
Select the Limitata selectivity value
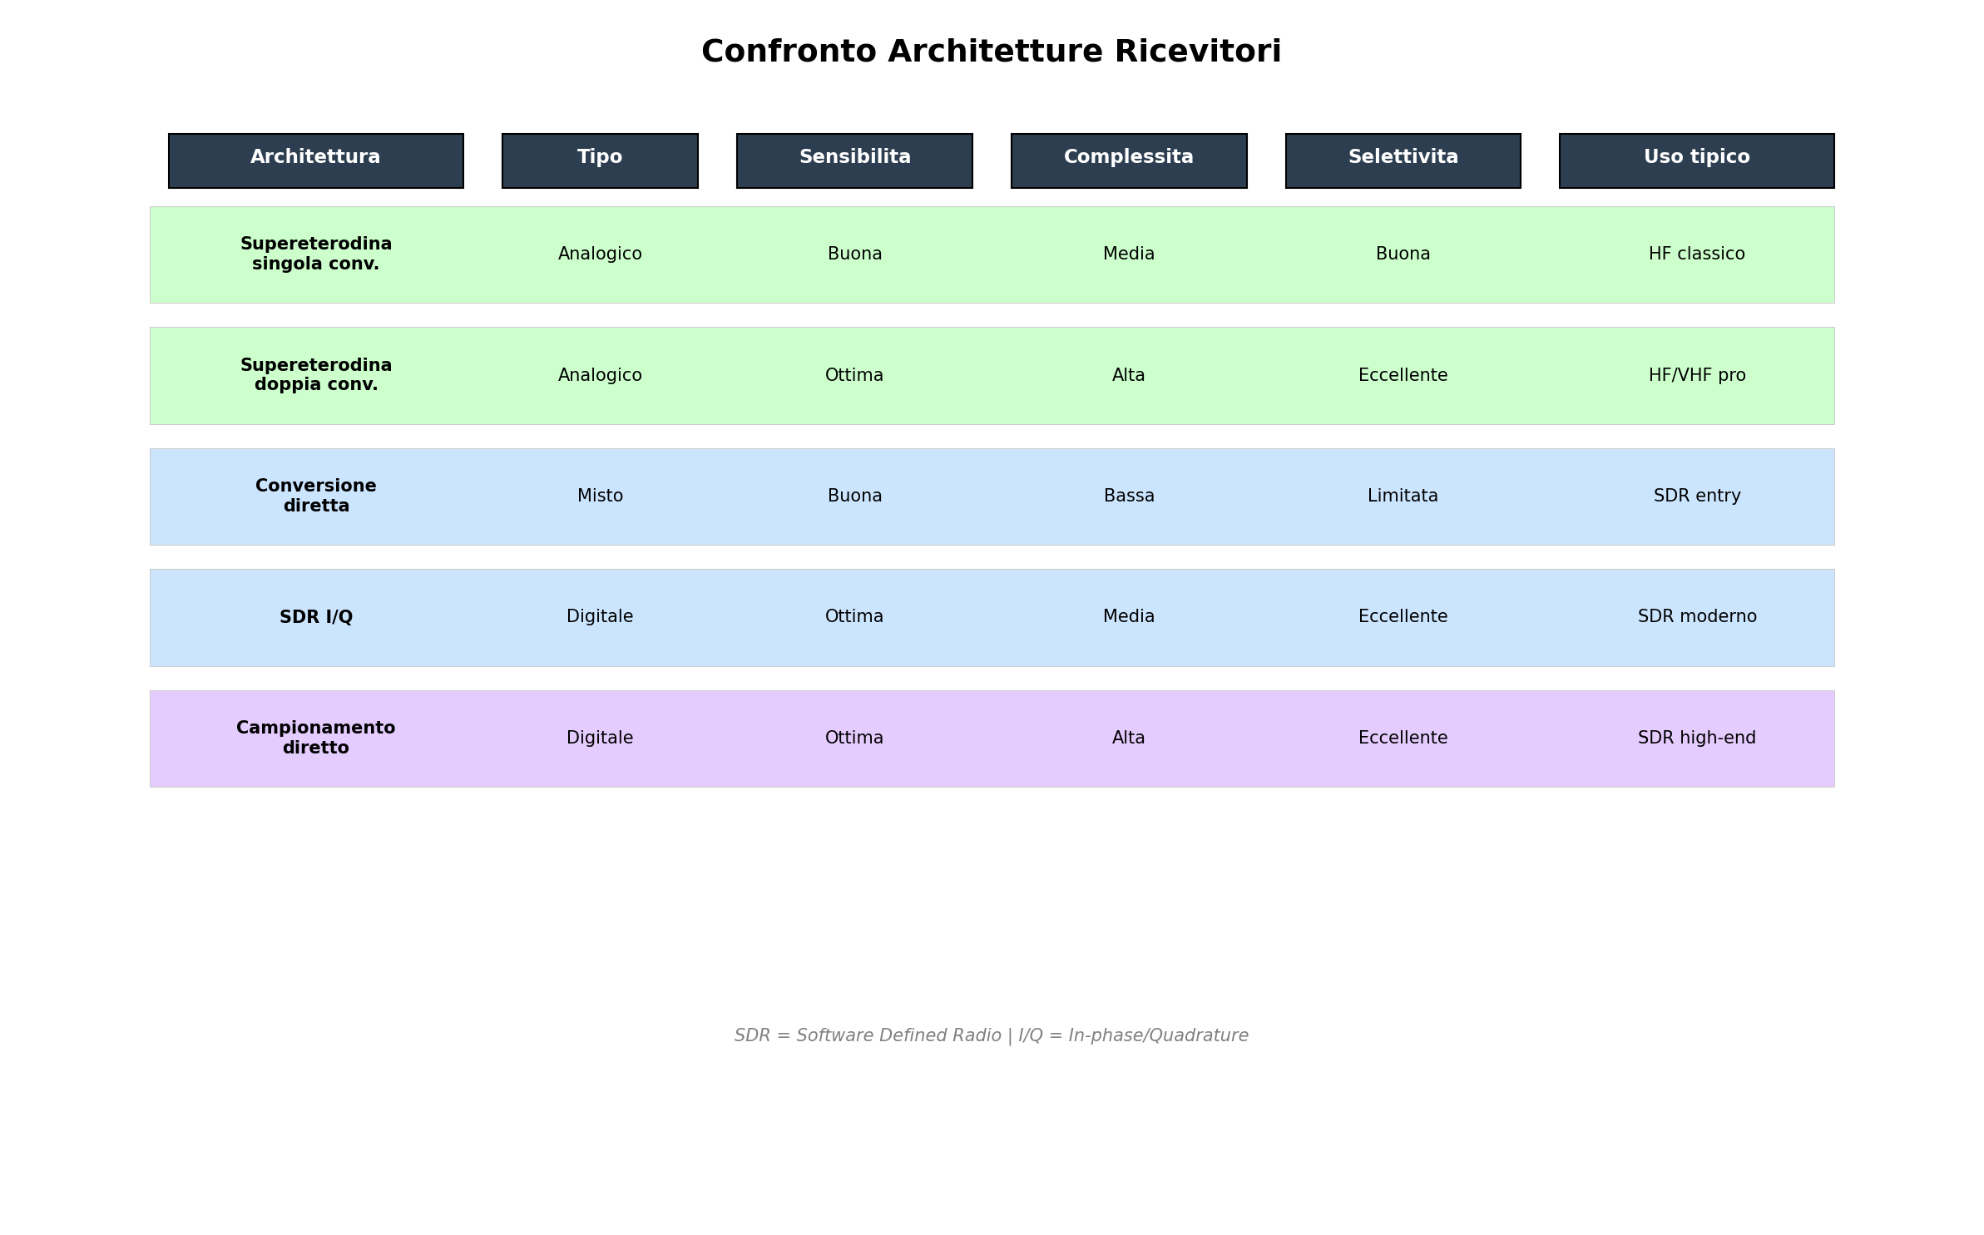pos(1403,496)
